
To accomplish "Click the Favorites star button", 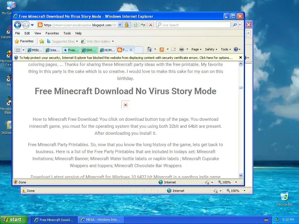I will (x=24, y=41).
